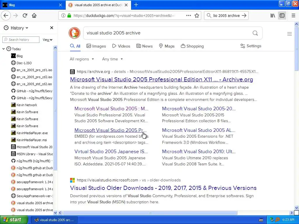Open the browser home page
299x224 pixels.
point(34,15)
